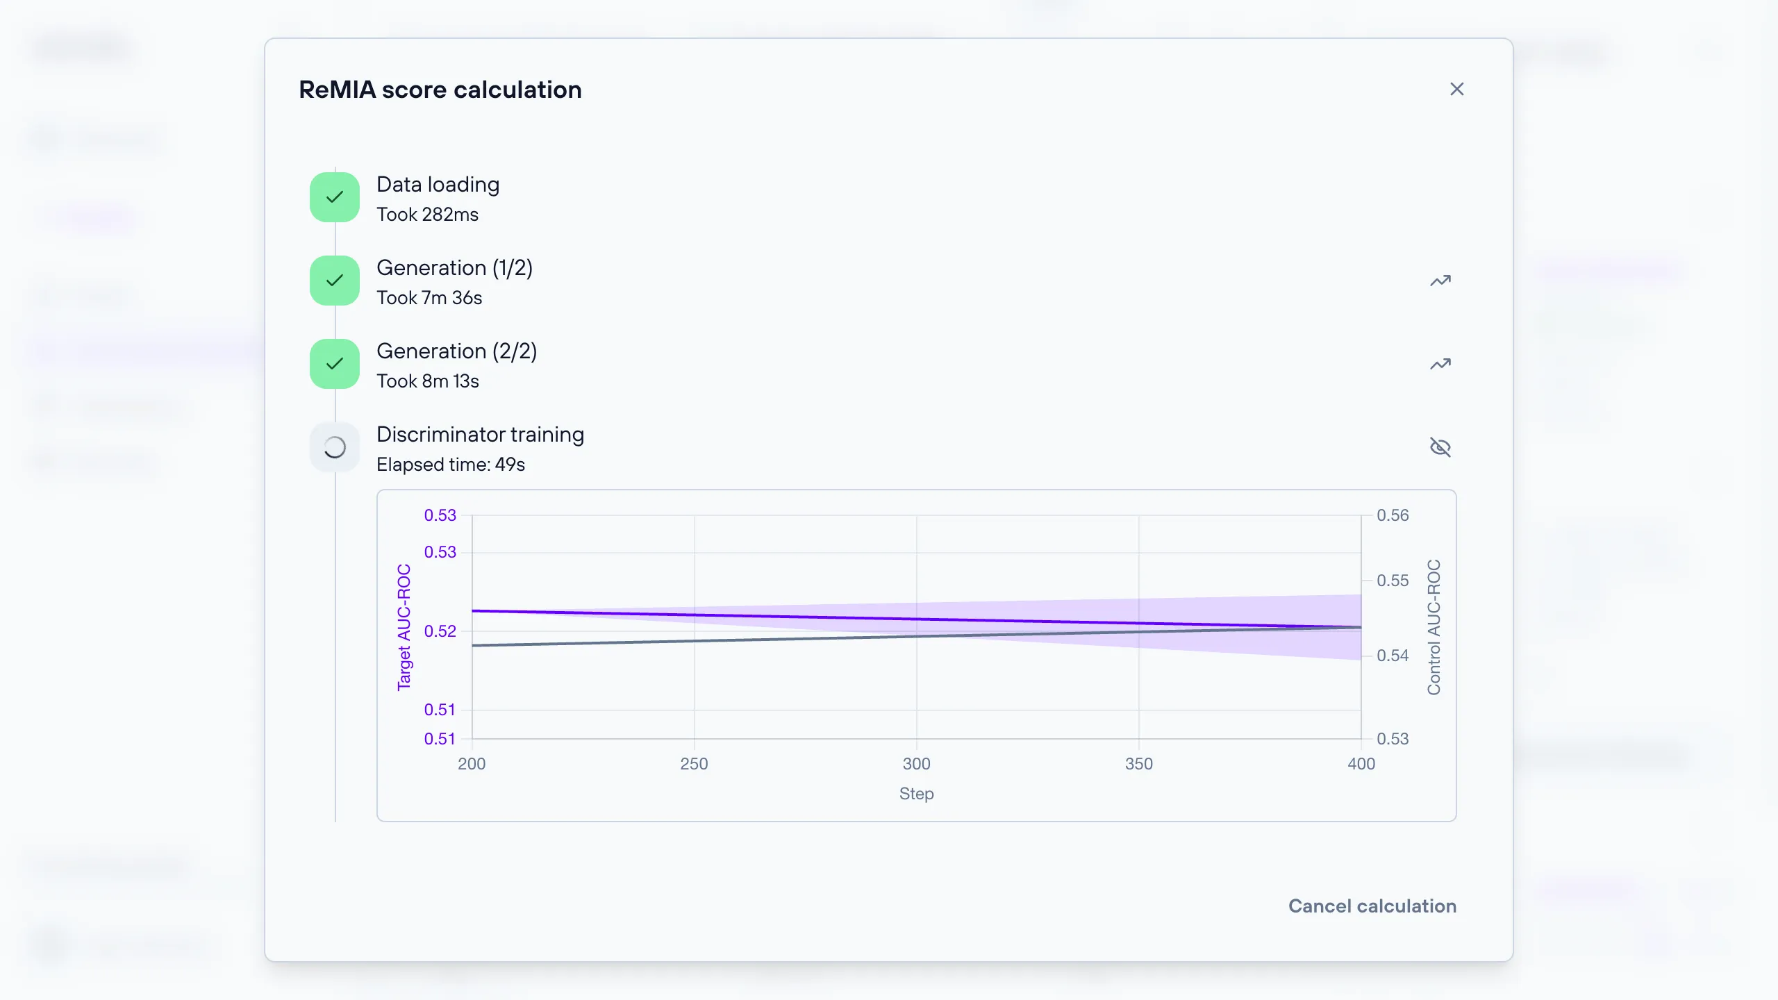Click the 'Control AUC-ROC' axis label
This screenshot has width=1778, height=1000.
point(1434,627)
